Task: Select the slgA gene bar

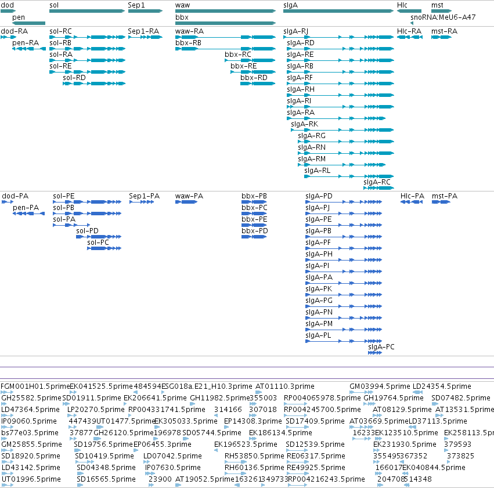Action: [x=338, y=11]
